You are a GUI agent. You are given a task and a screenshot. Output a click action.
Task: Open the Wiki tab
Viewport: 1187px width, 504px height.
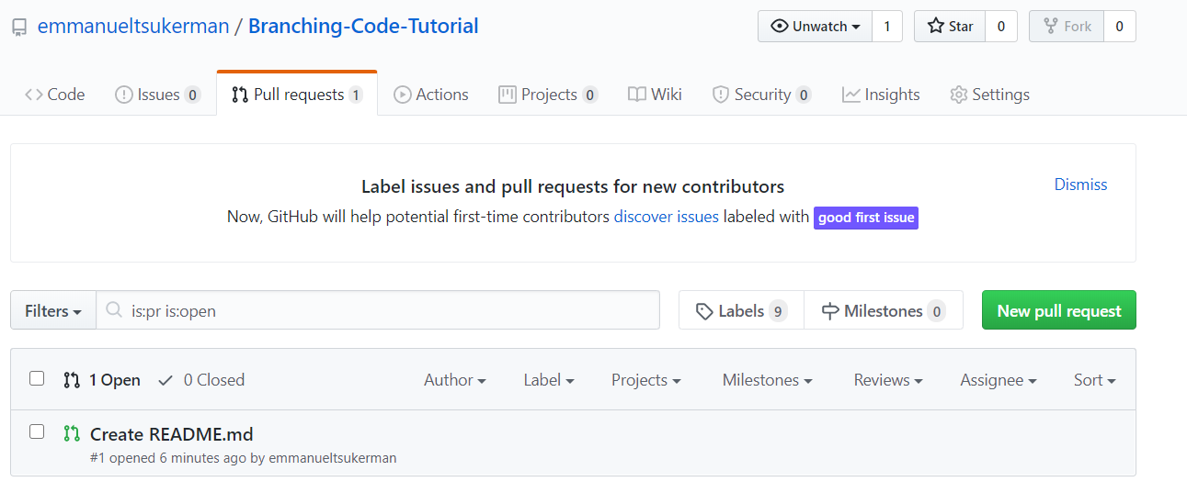point(655,94)
